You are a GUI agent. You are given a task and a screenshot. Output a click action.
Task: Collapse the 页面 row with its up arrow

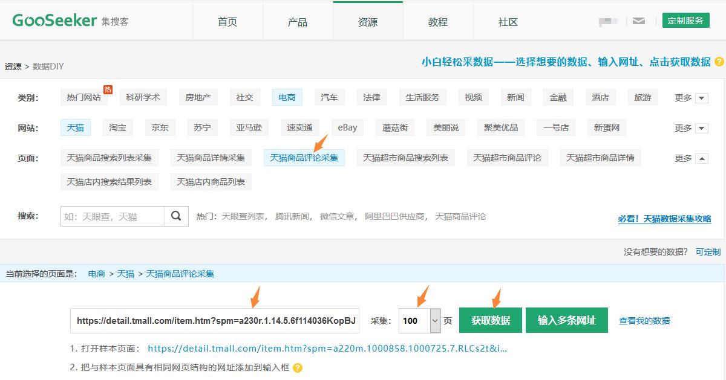pyautogui.click(x=702, y=157)
